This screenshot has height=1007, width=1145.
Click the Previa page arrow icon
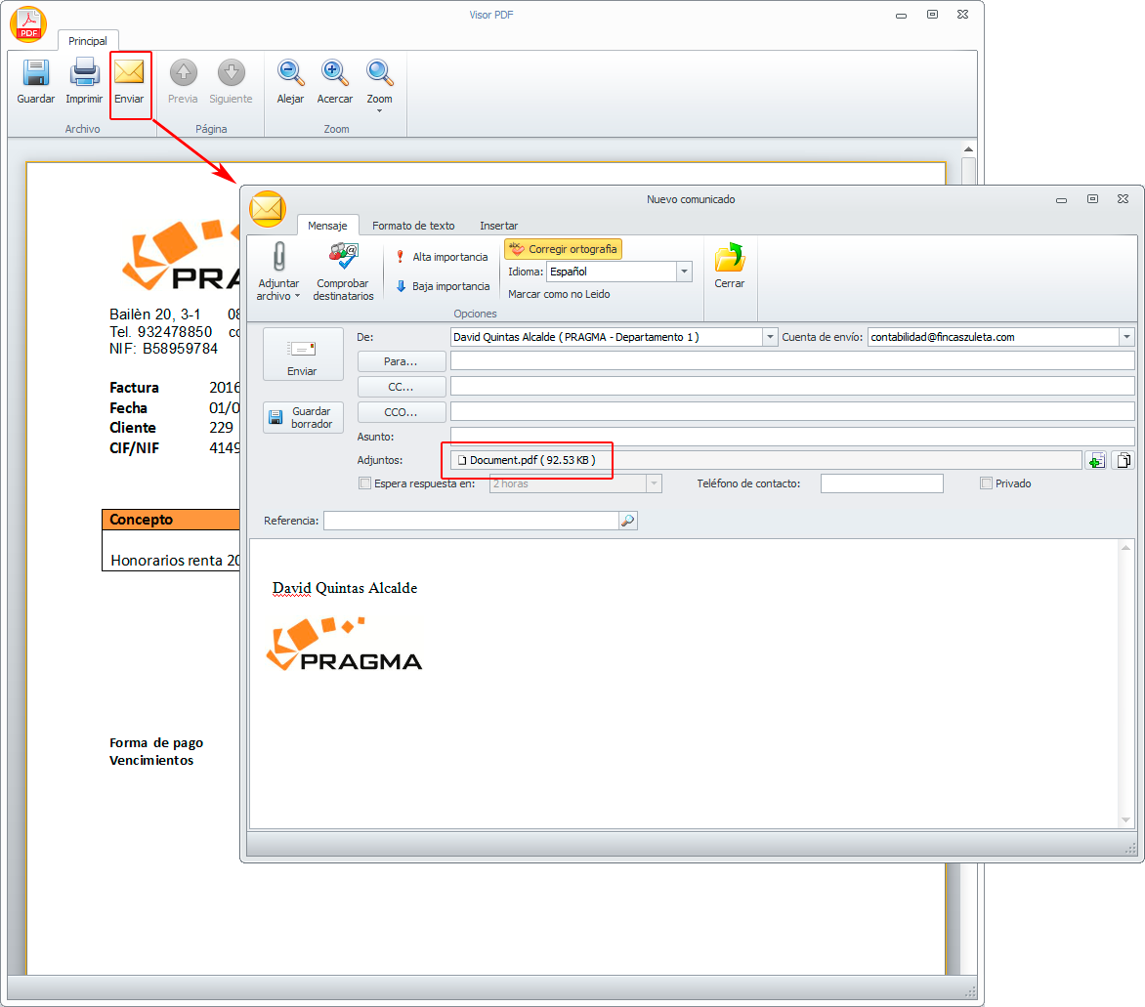coord(184,72)
